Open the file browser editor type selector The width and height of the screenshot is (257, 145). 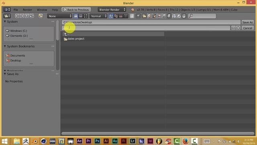click(7, 16)
